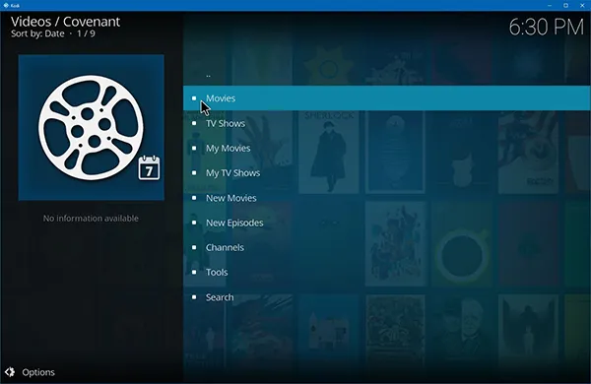Open the TV Shows entry
591x384 pixels.
click(387, 123)
